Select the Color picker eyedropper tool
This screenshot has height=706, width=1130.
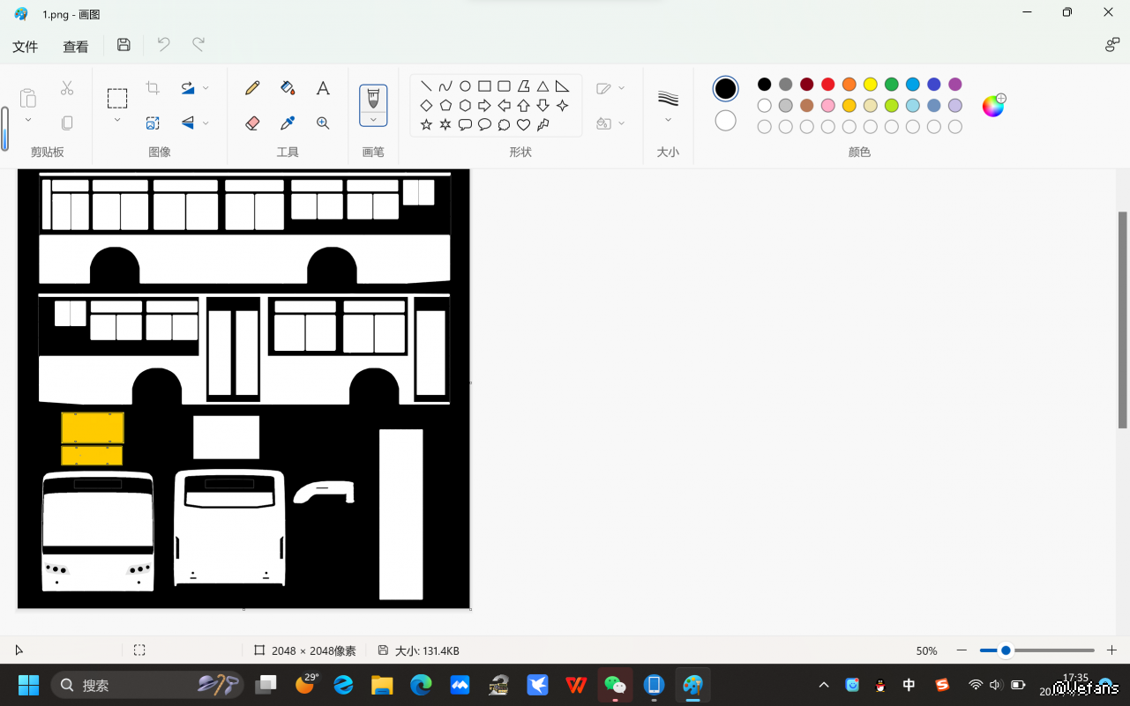click(x=288, y=123)
